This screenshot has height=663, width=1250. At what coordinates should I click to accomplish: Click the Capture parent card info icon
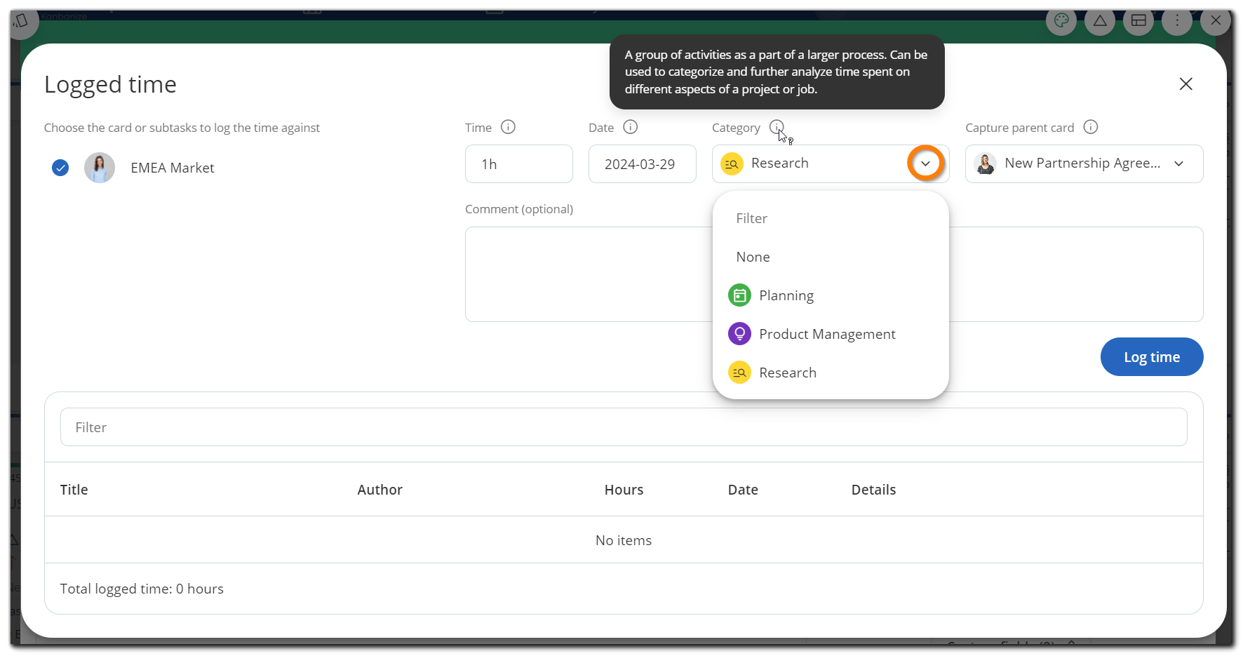[x=1091, y=127]
